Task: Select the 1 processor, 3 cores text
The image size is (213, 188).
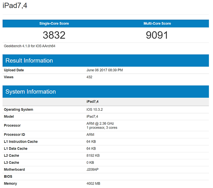Action: click(102, 128)
